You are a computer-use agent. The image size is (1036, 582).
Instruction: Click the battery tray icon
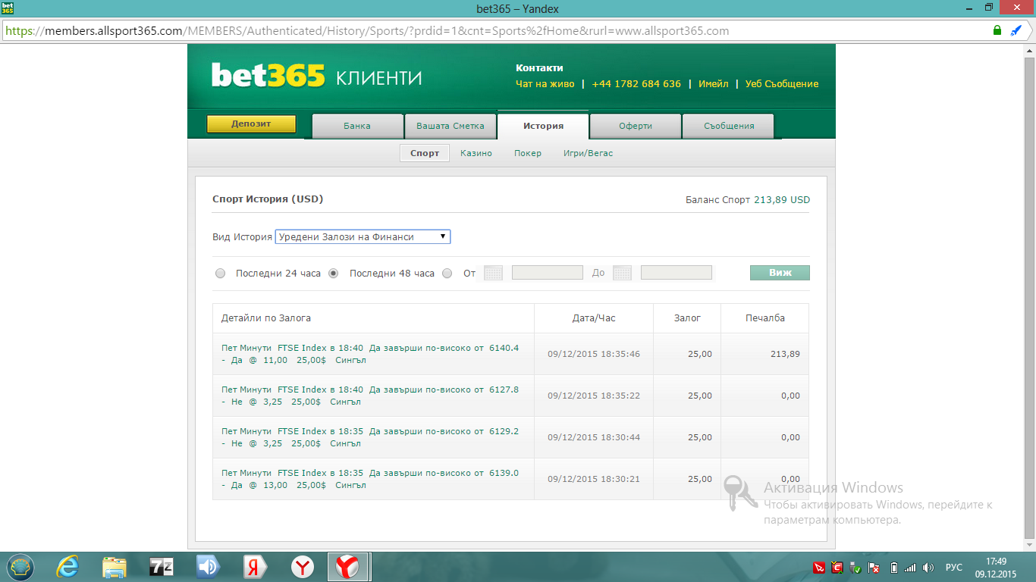893,568
